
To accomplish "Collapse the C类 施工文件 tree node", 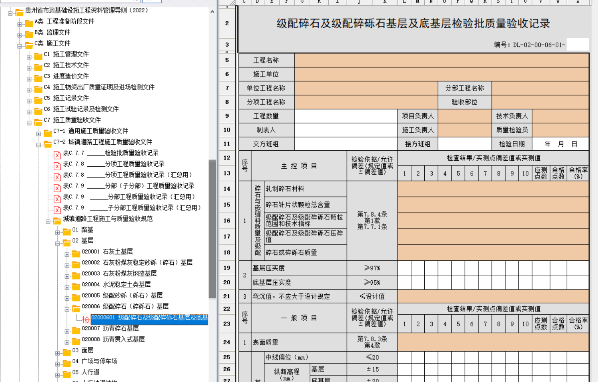I will [x=20, y=46].
